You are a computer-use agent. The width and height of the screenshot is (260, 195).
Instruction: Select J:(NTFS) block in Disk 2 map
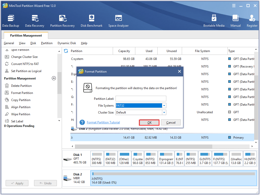point(174,178)
